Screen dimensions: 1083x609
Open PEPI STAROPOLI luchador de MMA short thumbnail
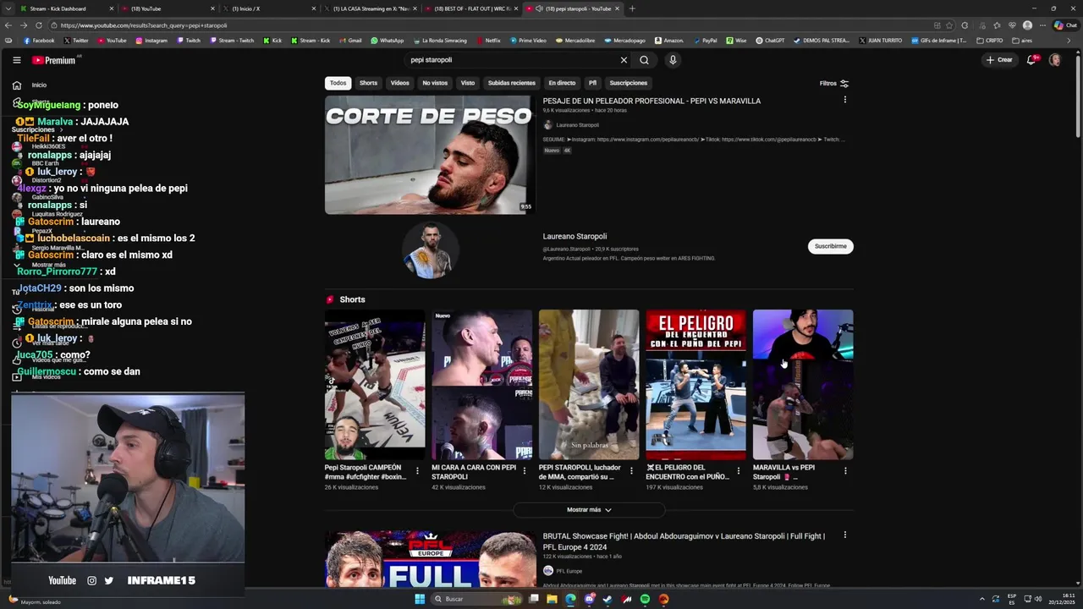click(589, 385)
